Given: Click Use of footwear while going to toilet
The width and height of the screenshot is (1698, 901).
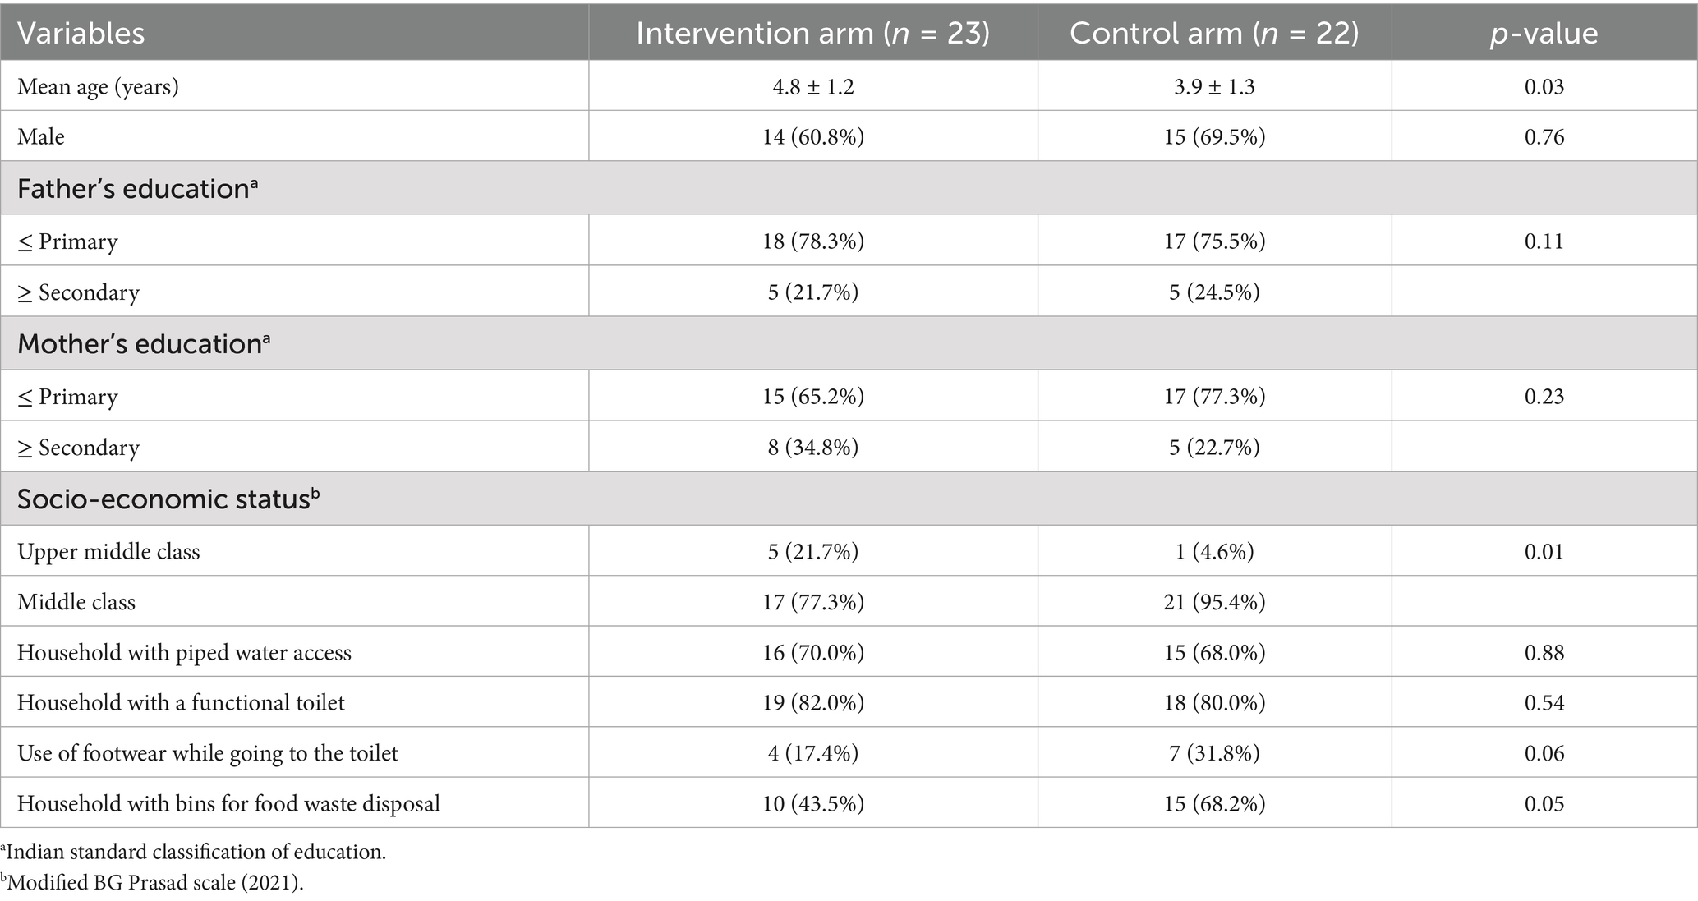Looking at the screenshot, I should coord(207,753).
